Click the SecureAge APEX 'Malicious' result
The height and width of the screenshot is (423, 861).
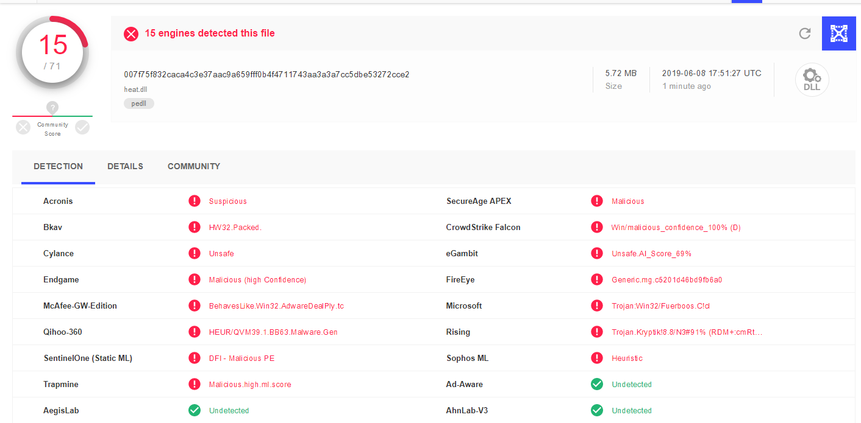(628, 201)
